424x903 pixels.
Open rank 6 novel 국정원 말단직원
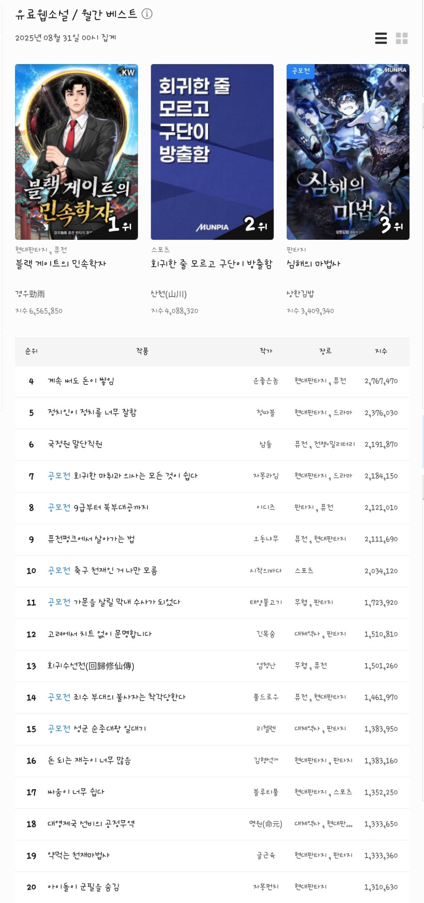pyautogui.click(x=75, y=444)
